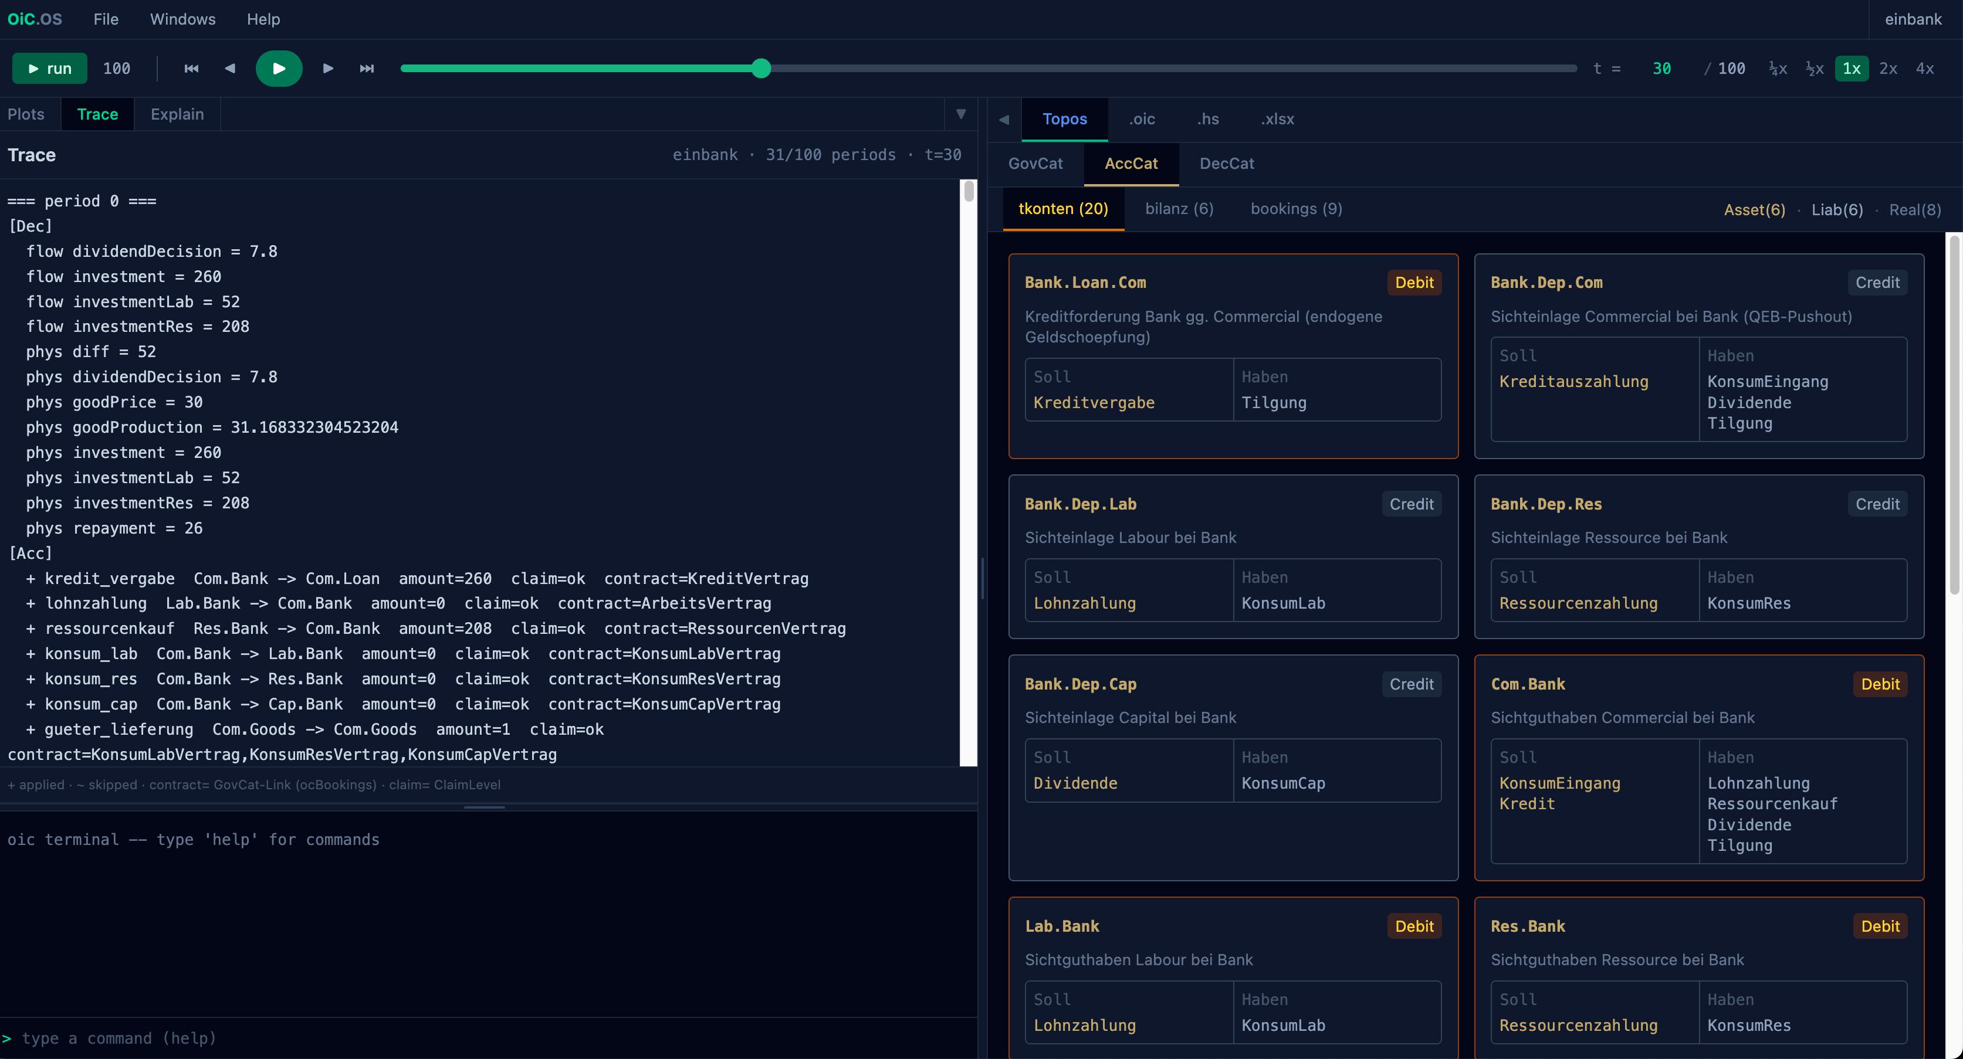Open the .xlsx tab
1963x1059 pixels.
[x=1278, y=120]
